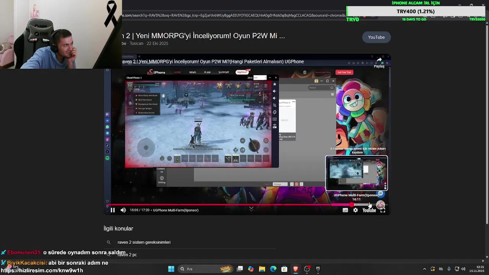Screen dimensions: 489x275
Task: Open related search raven 2 sistem gereksinimleri
Action: (x=144, y=242)
